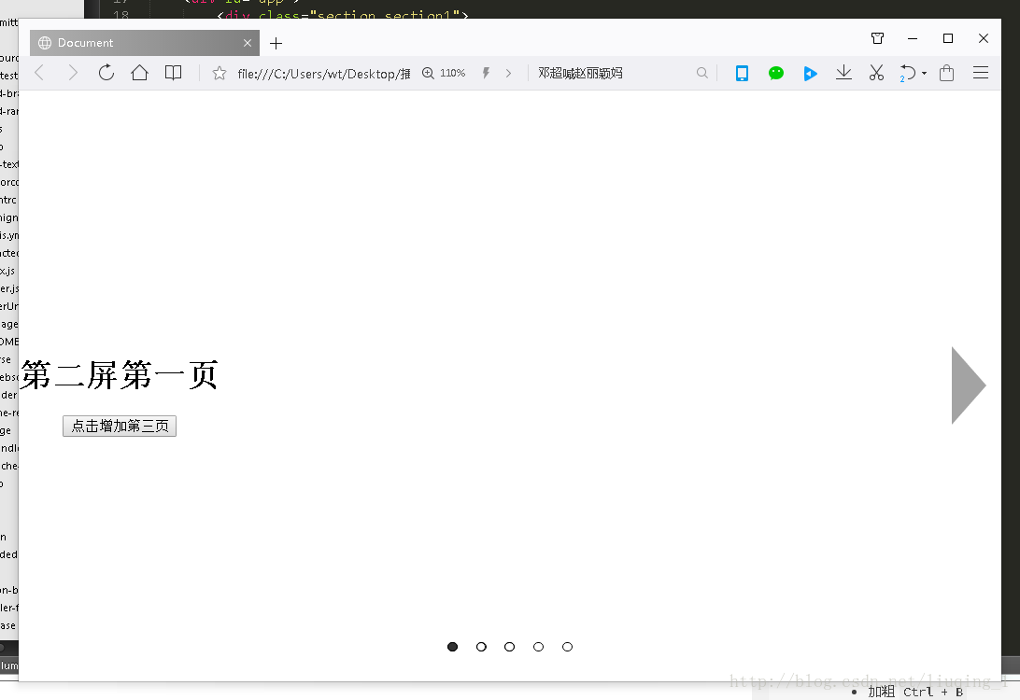Open the shopping bag extension icon

946,73
